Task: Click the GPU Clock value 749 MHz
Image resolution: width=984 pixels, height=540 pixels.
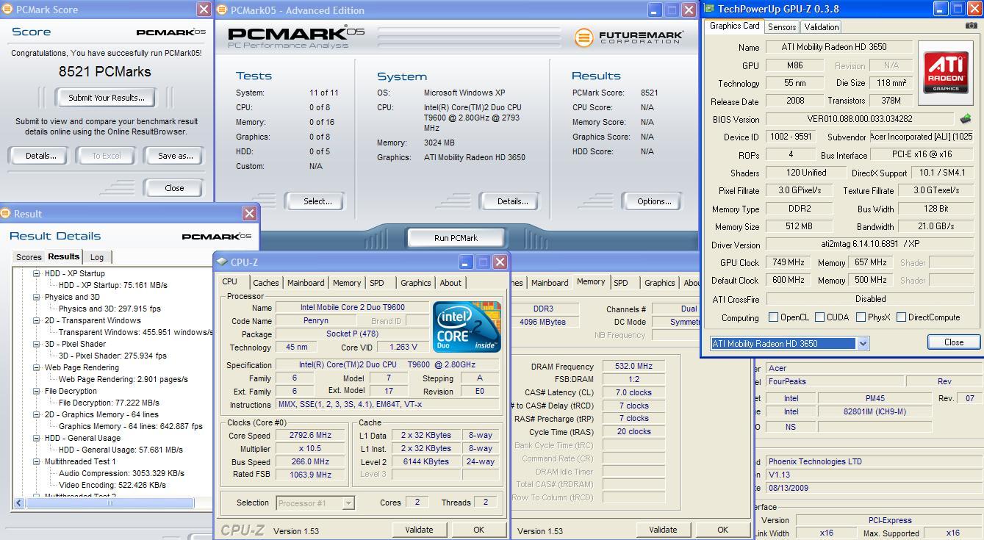Action: tap(789, 262)
